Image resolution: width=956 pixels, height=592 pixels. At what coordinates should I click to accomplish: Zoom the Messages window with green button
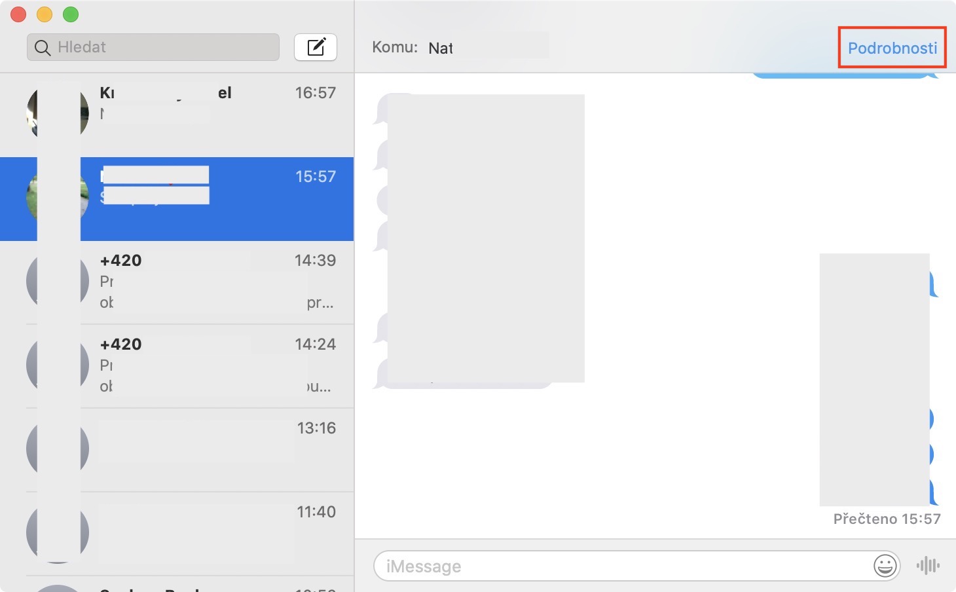71,14
